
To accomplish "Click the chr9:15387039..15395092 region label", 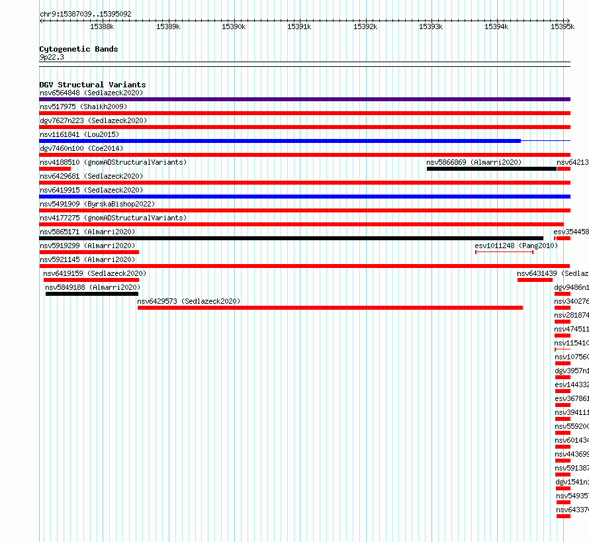I will tap(85, 14).
